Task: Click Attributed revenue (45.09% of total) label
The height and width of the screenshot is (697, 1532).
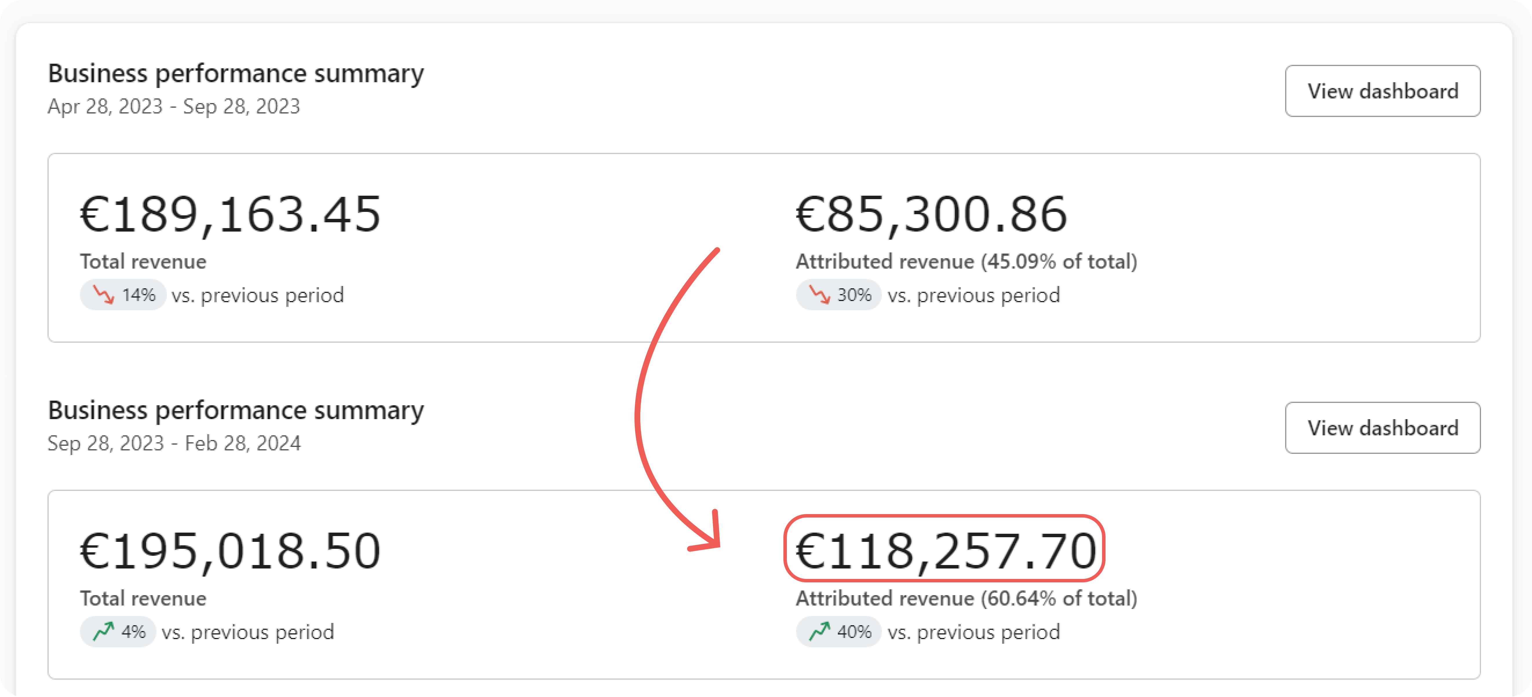Action: point(966,261)
